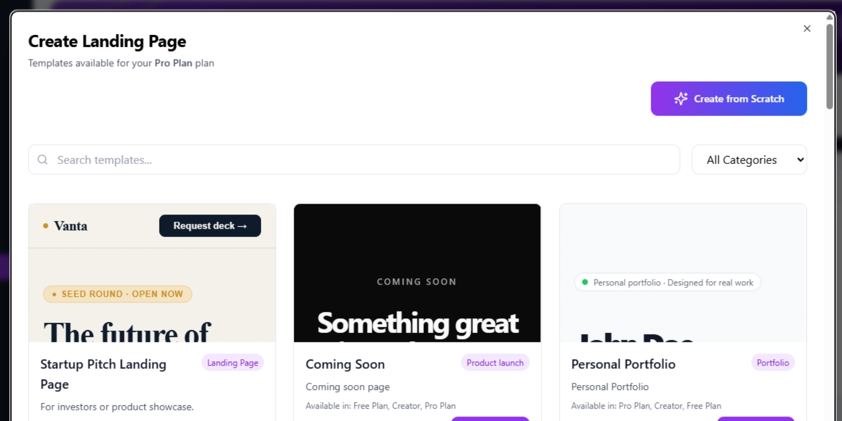Close the Create Landing Page dialog
This screenshot has height=421, width=842.
[x=807, y=29]
